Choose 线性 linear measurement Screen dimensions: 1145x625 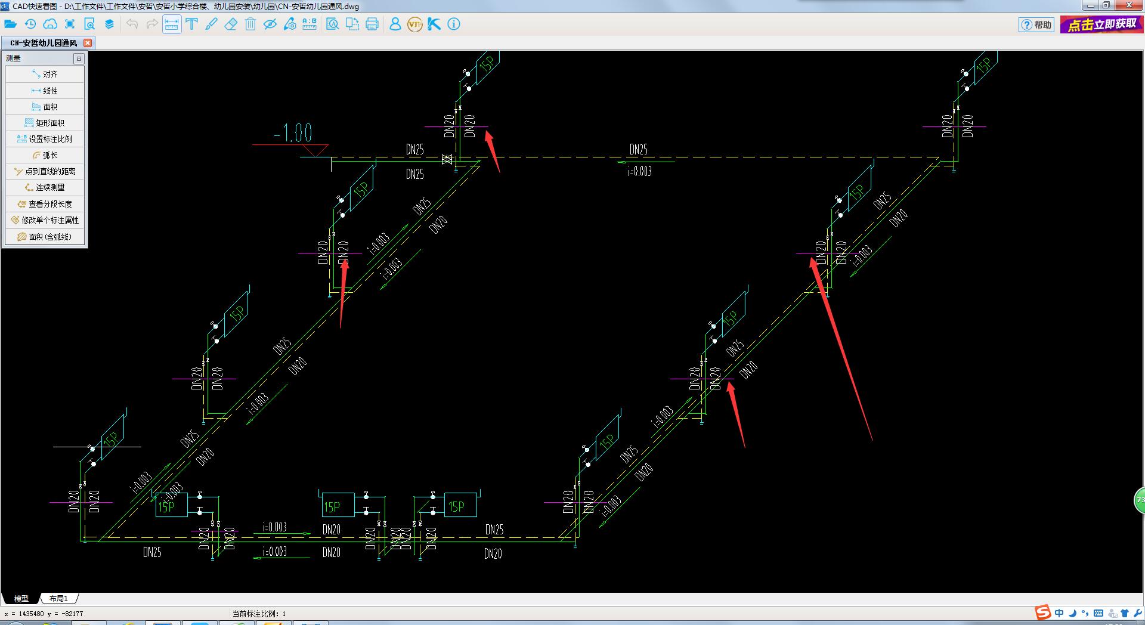[x=45, y=91]
